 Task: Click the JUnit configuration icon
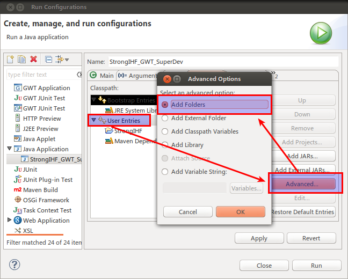[18, 170]
